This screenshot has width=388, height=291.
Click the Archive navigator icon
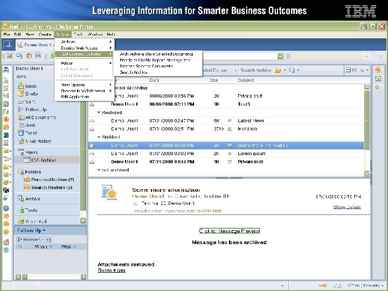coord(20,198)
